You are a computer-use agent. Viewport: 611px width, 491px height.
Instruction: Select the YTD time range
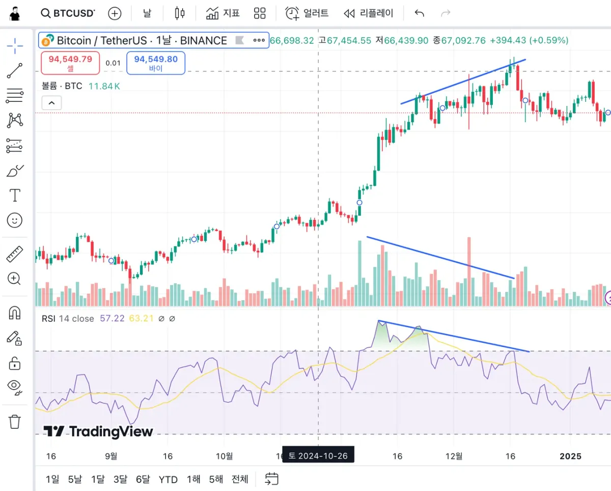point(168,479)
